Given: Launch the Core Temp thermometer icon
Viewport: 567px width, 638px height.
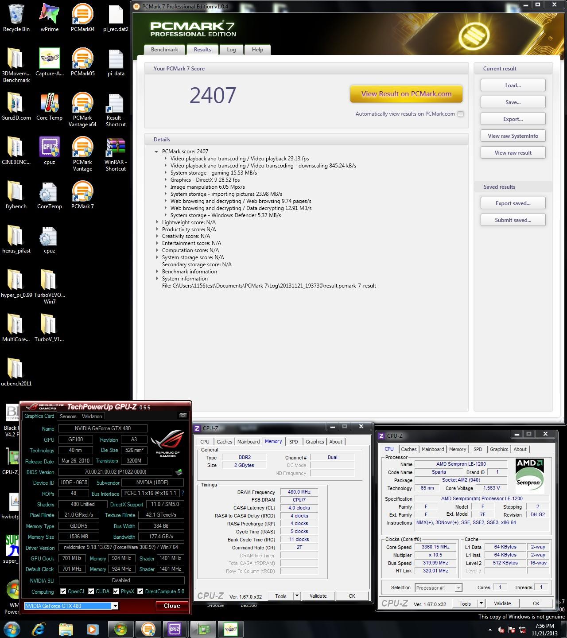Looking at the screenshot, I should [x=49, y=106].
